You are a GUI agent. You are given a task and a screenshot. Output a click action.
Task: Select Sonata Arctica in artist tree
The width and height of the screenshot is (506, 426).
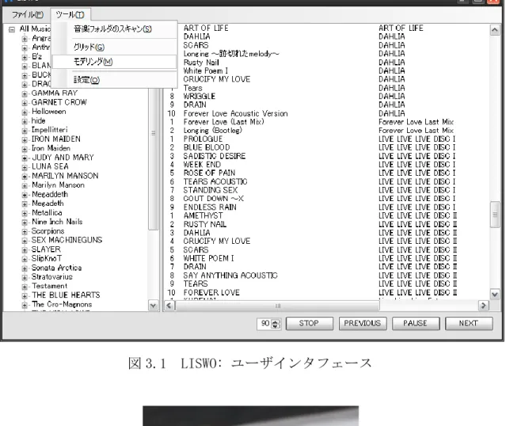pos(56,268)
